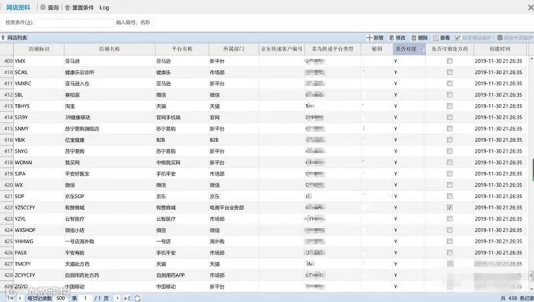Close the 网店资料 window with X
This screenshot has height=302, width=534.
(x=531, y=7)
